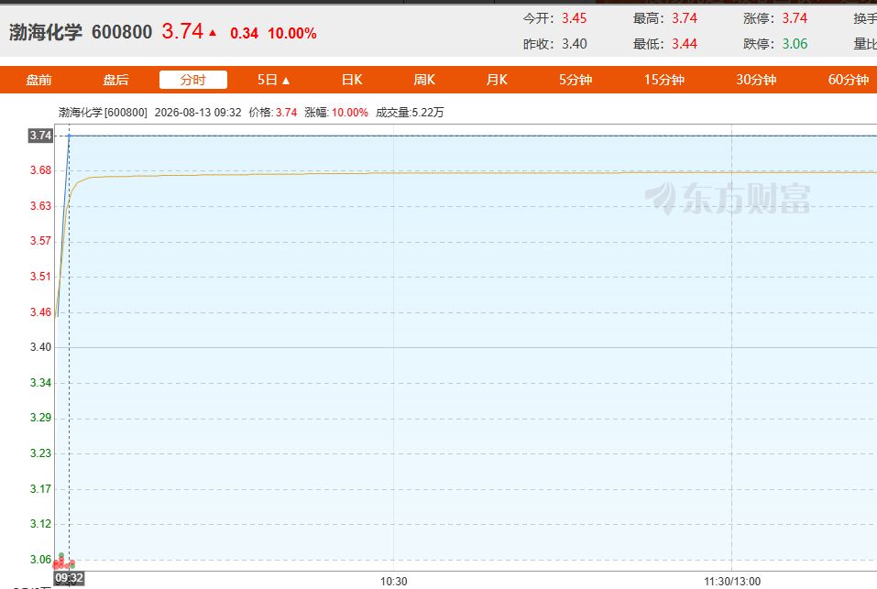The image size is (877, 589).
Task: Open the 15分钟 chart tab
Action: coord(663,80)
